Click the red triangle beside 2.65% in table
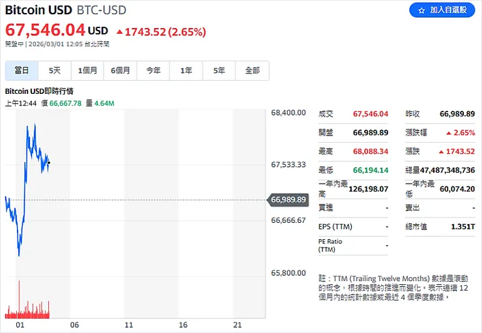Viewport: 482px width, 333px height. pyautogui.click(x=449, y=133)
